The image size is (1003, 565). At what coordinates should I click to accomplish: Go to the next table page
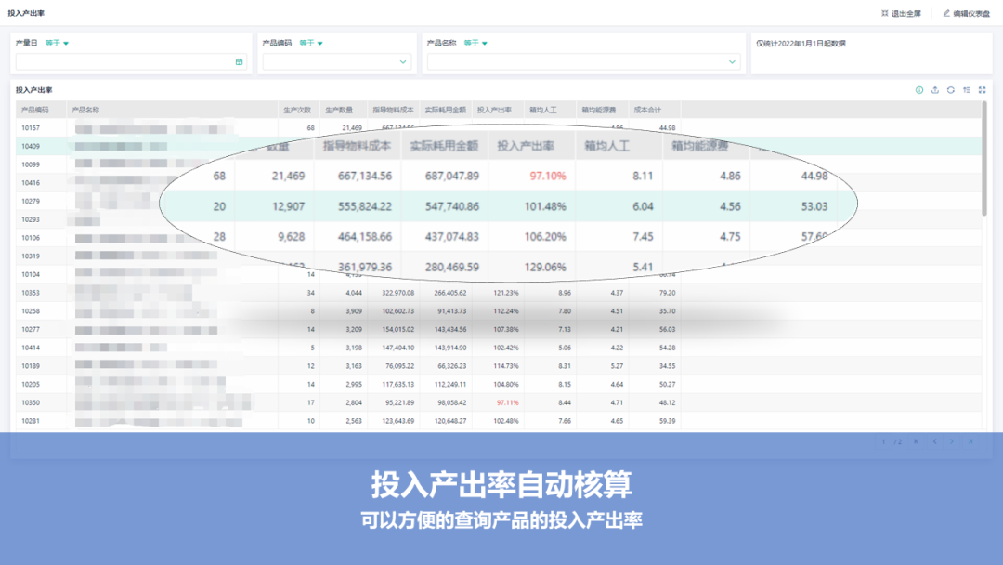point(952,441)
